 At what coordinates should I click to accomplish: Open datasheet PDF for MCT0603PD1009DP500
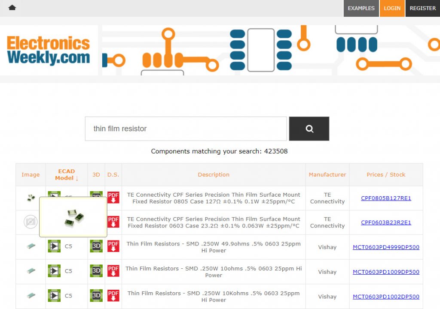[x=113, y=271]
